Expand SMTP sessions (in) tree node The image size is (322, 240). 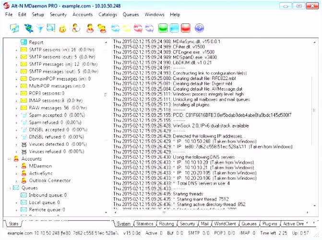(x=16, y=50)
